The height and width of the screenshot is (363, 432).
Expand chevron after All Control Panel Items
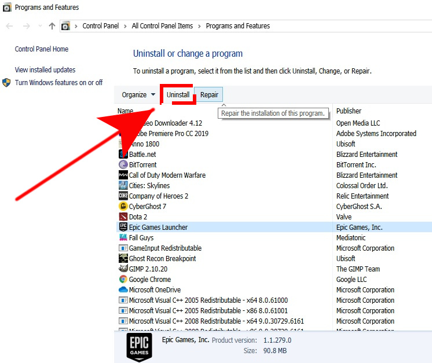[x=199, y=26]
